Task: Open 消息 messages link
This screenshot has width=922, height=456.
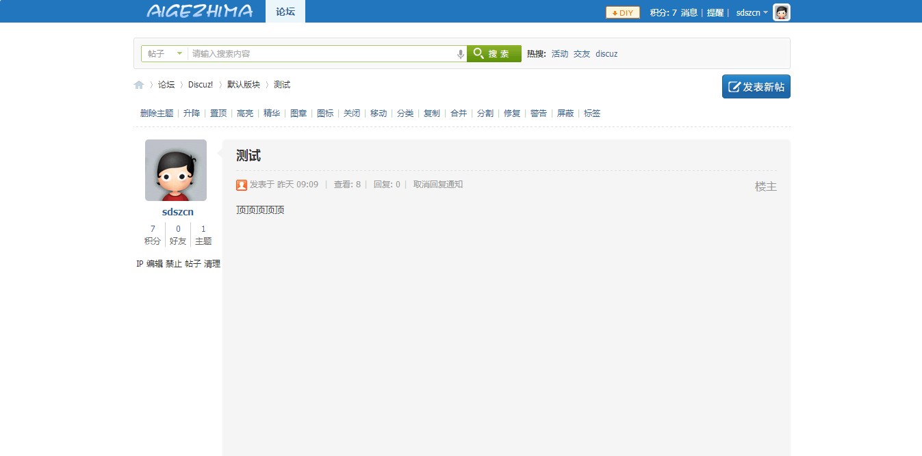Action: [689, 12]
